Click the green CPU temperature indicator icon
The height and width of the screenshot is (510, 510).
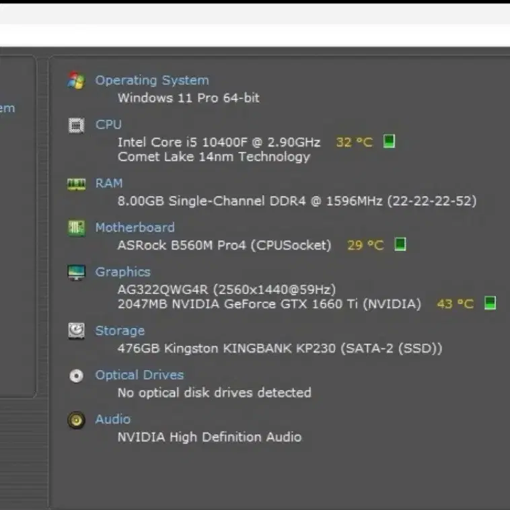[x=389, y=141]
